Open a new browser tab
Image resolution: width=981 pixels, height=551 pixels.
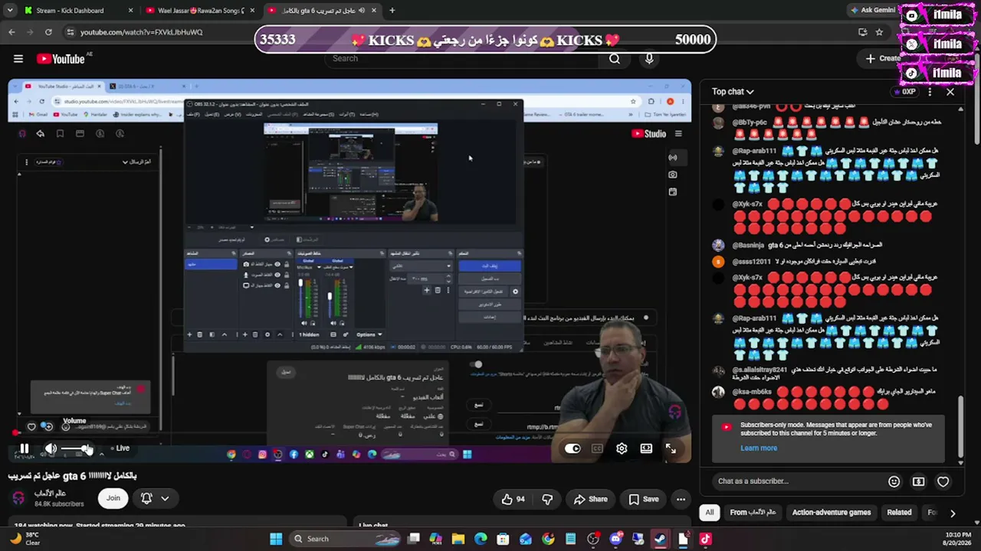click(392, 11)
